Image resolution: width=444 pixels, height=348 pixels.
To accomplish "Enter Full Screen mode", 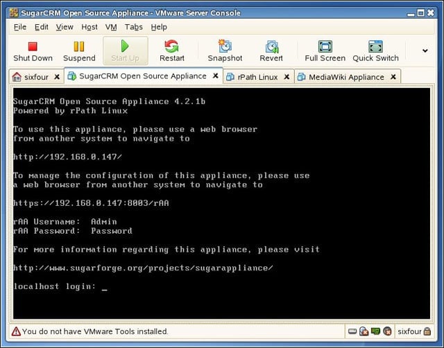I will pyautogui.click(x=325, y=51).
